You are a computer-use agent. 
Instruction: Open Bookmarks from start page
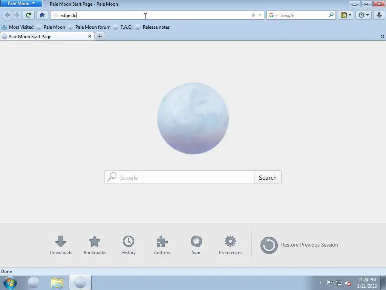pyautogui.click(x=95, y=245)
